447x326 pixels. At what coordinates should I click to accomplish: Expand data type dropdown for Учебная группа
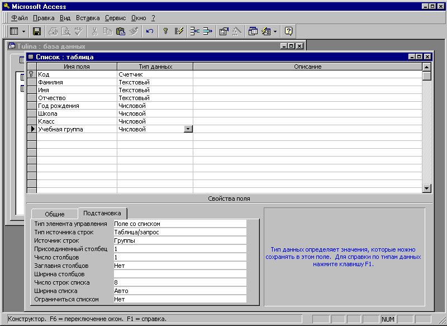[x=188, y=129]
